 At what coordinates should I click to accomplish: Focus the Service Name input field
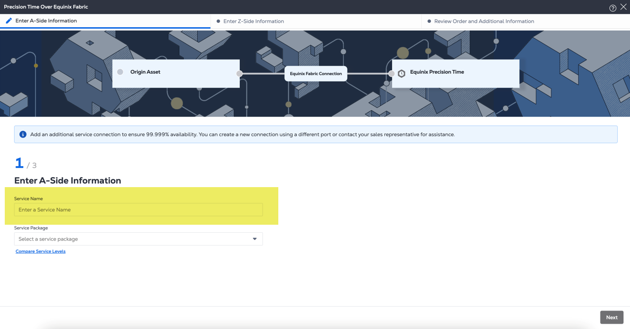tap(138, 209)
